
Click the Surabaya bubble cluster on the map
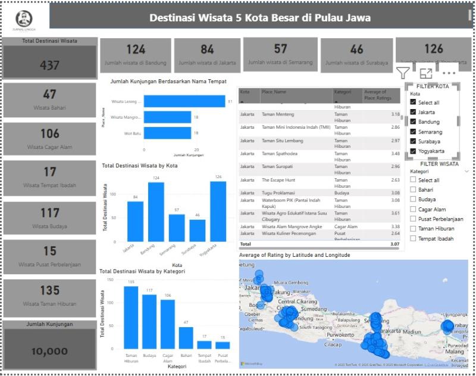pyautogui.click(x=447, y=326)
